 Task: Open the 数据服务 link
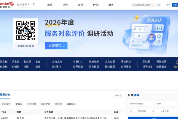point(161,67)
